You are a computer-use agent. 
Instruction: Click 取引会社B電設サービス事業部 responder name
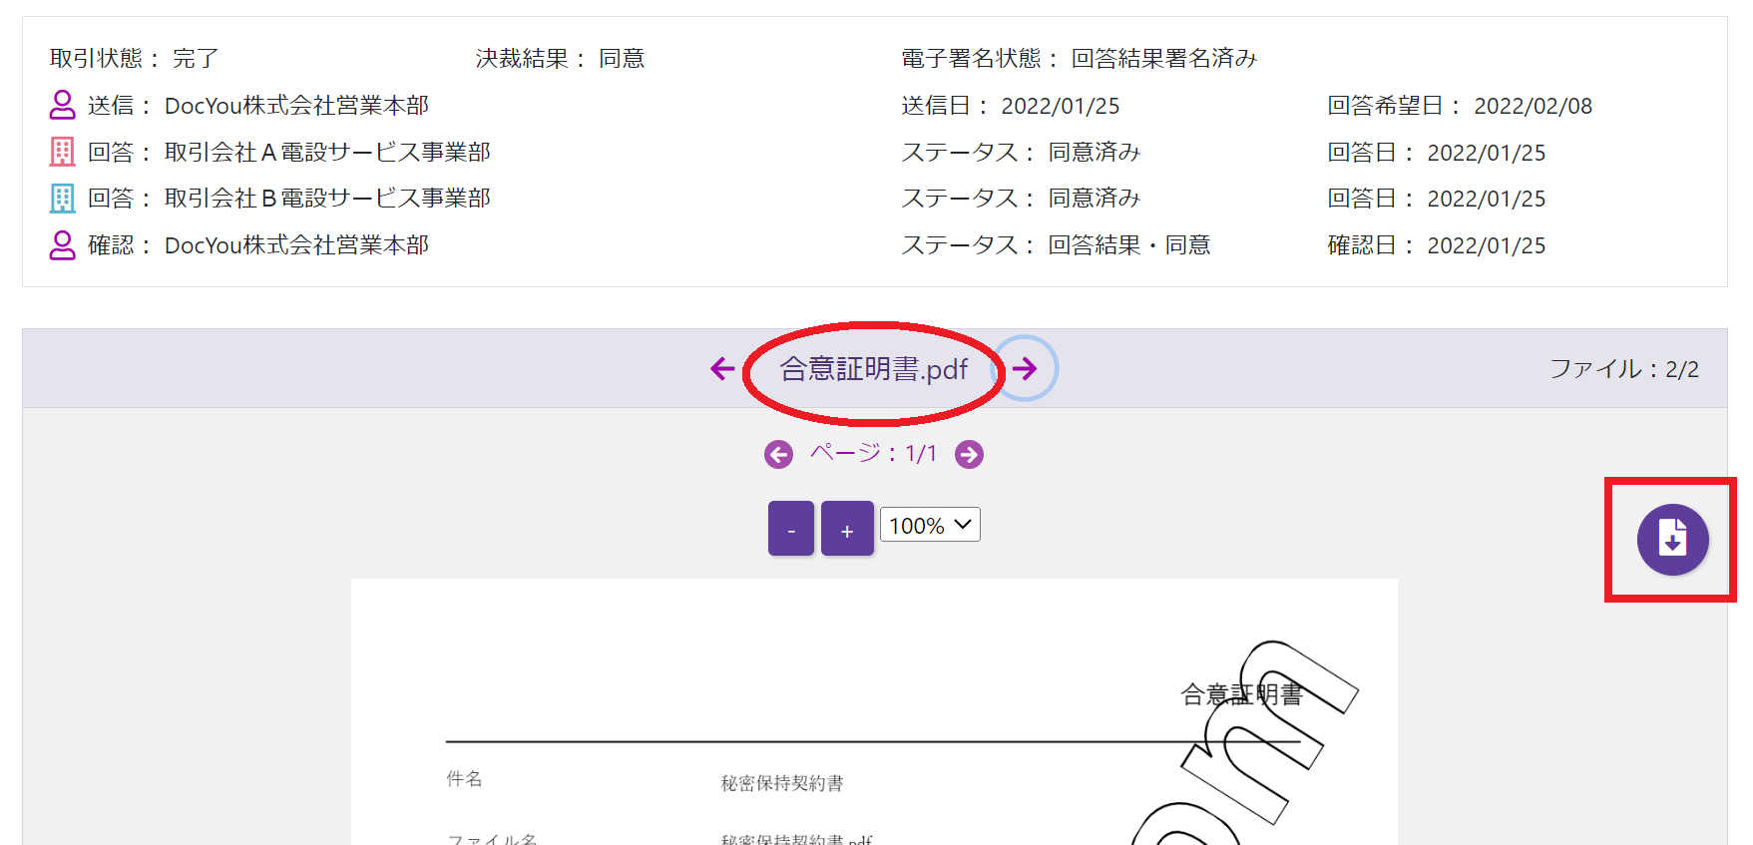[327, 199]
